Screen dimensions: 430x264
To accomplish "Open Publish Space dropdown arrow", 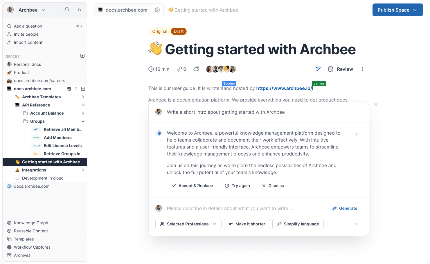I will click(x=415, y=10).
